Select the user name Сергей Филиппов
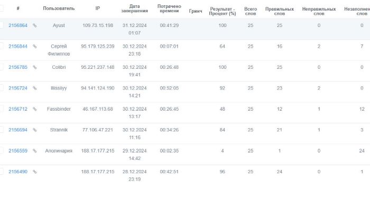The width and height of the screenshot is (370, 198). (x=59, y=50)
